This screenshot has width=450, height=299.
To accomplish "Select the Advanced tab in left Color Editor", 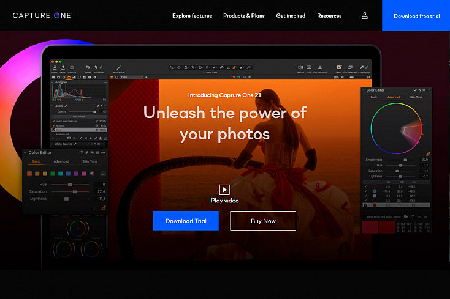I will click(61, 161).
